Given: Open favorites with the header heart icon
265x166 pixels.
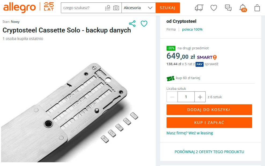Looking at the screenshot, I should 214,8.
